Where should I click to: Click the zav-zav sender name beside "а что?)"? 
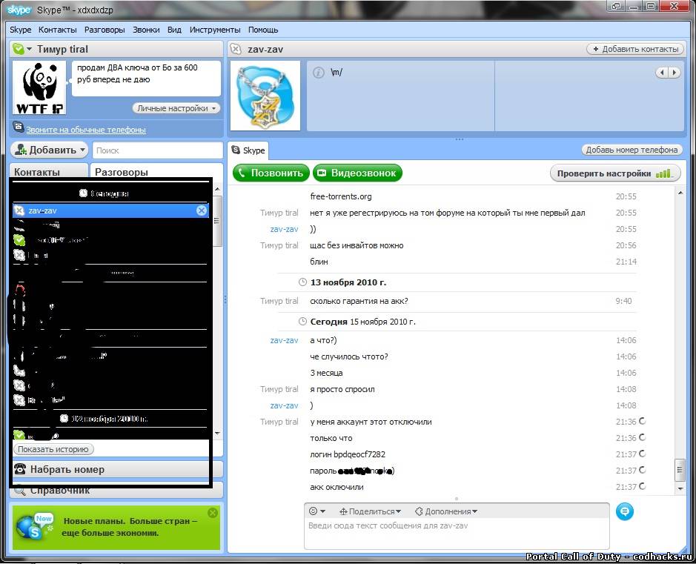[284, 340]
